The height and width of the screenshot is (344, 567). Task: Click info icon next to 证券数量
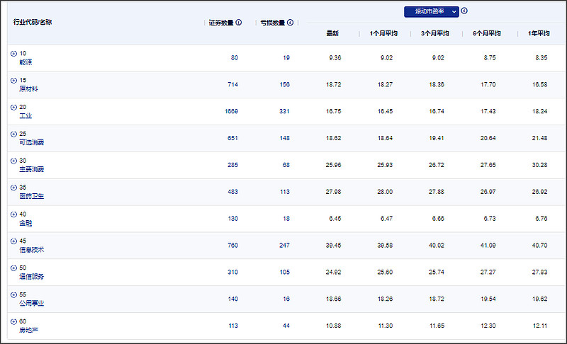point(239,23)
